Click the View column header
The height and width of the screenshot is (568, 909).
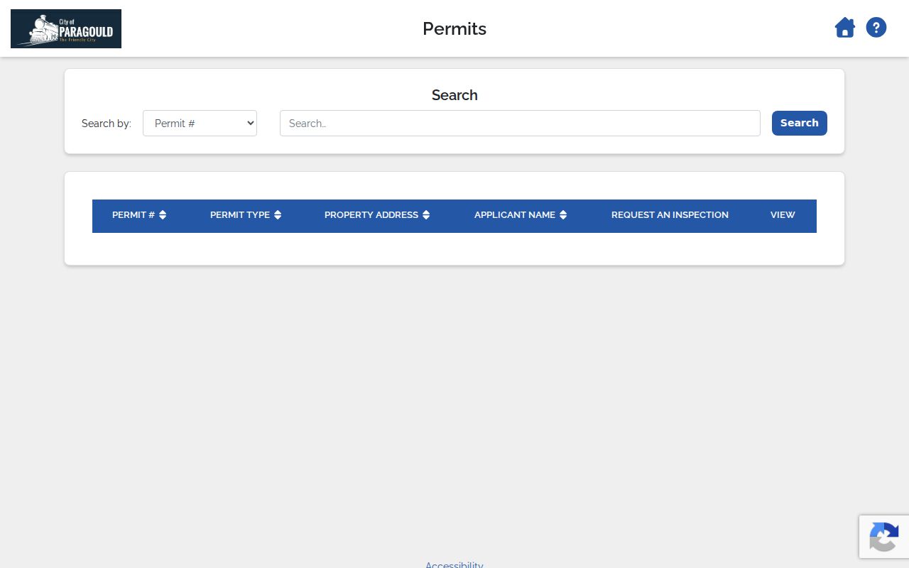coord(783,215)
